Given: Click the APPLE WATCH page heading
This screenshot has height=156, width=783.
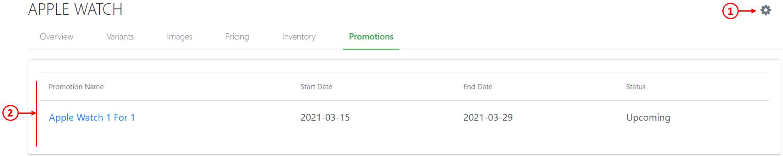Looking at the screenshot, I should pyautogui.click(x=75, y=10).
